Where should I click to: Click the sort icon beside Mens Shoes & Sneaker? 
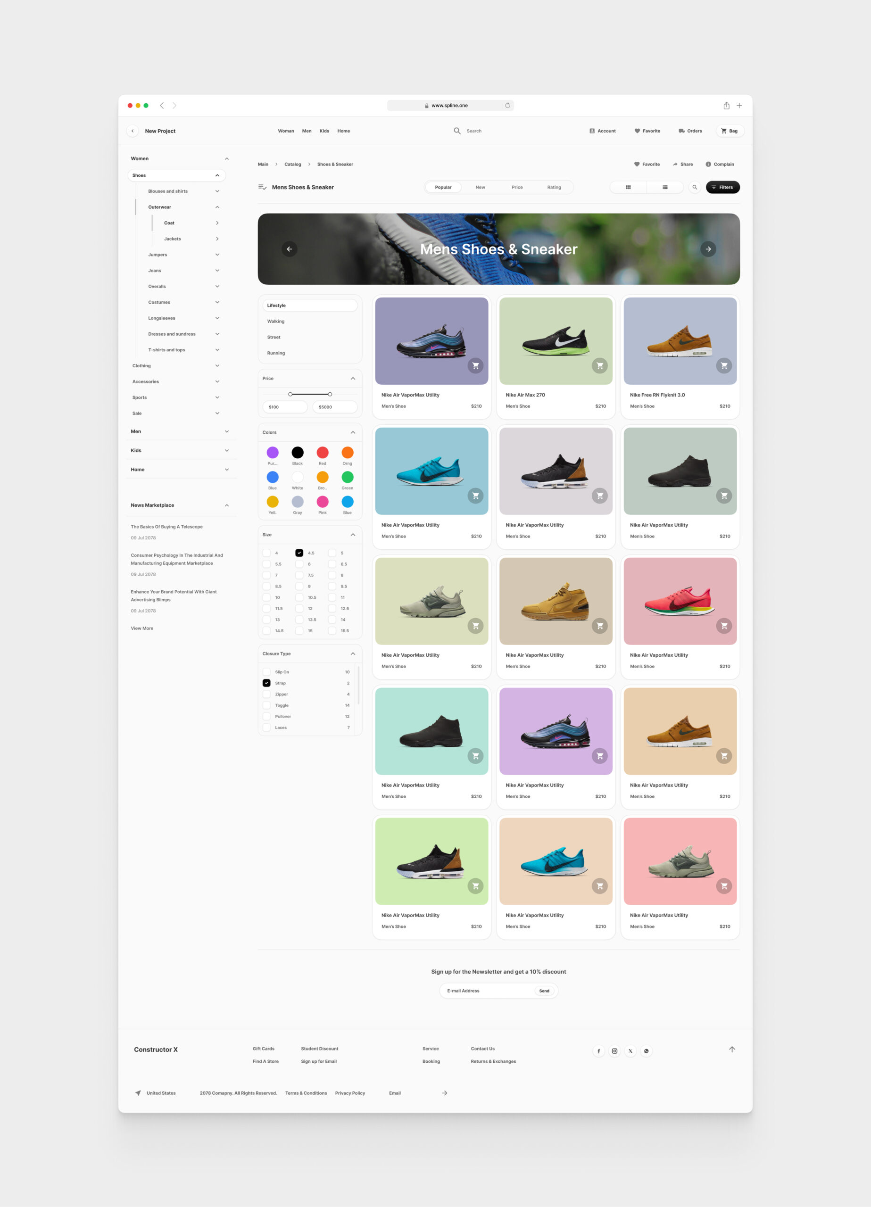pos(263,187)
